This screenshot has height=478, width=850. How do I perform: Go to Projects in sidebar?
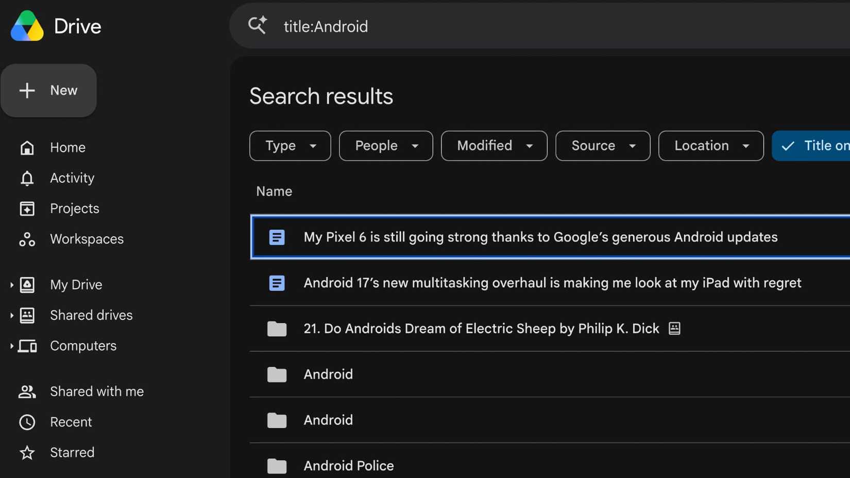pyautogui.click(x=75, y=209)
